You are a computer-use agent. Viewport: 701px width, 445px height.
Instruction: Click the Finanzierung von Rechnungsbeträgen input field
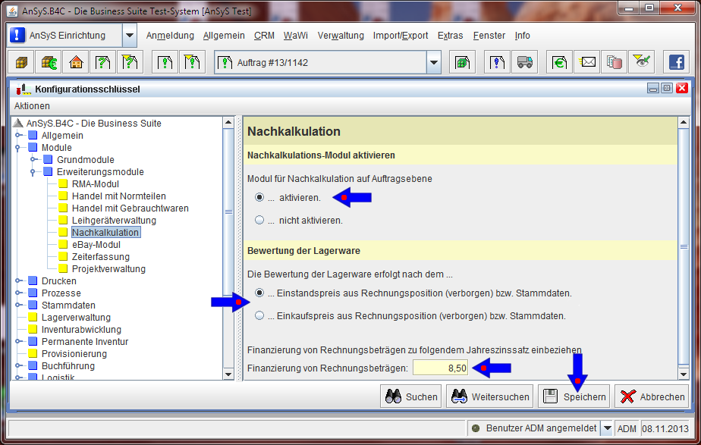point(440,368)
